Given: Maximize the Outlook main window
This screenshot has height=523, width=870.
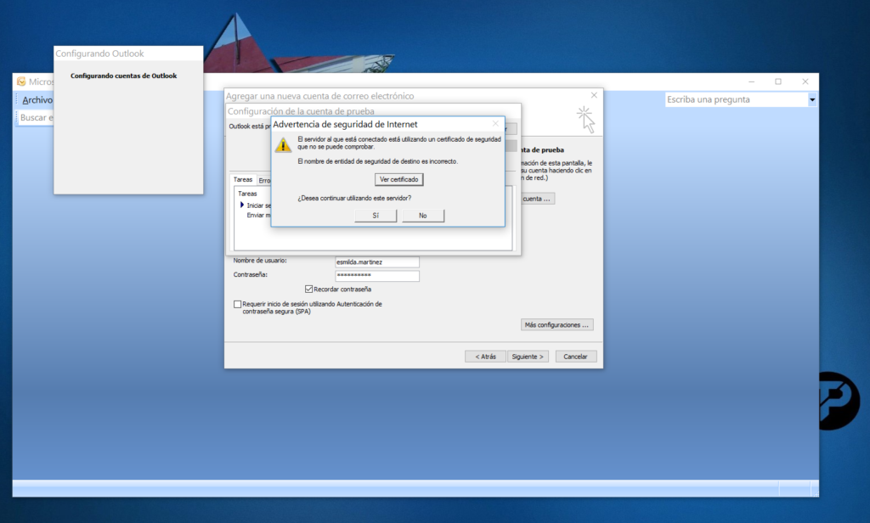Looking at the screenshot, I should click(x=777, y=82).
